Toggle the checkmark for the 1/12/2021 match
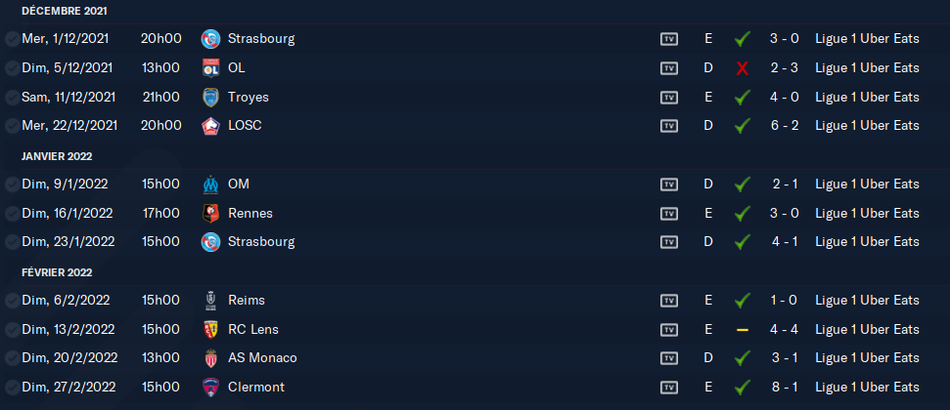This screenshot has width=950, height=410. [11, 40]
